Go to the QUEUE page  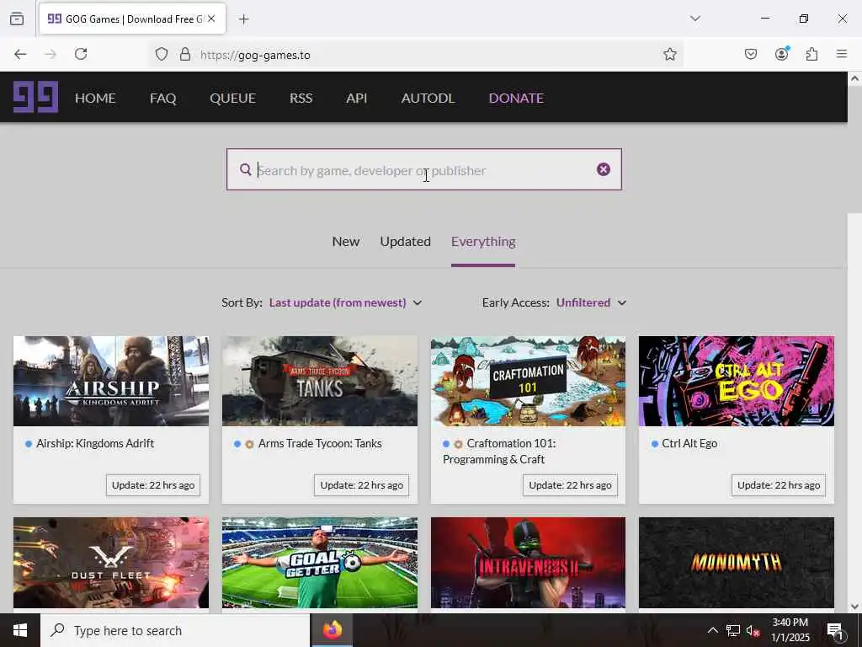(x=232, y=98)
